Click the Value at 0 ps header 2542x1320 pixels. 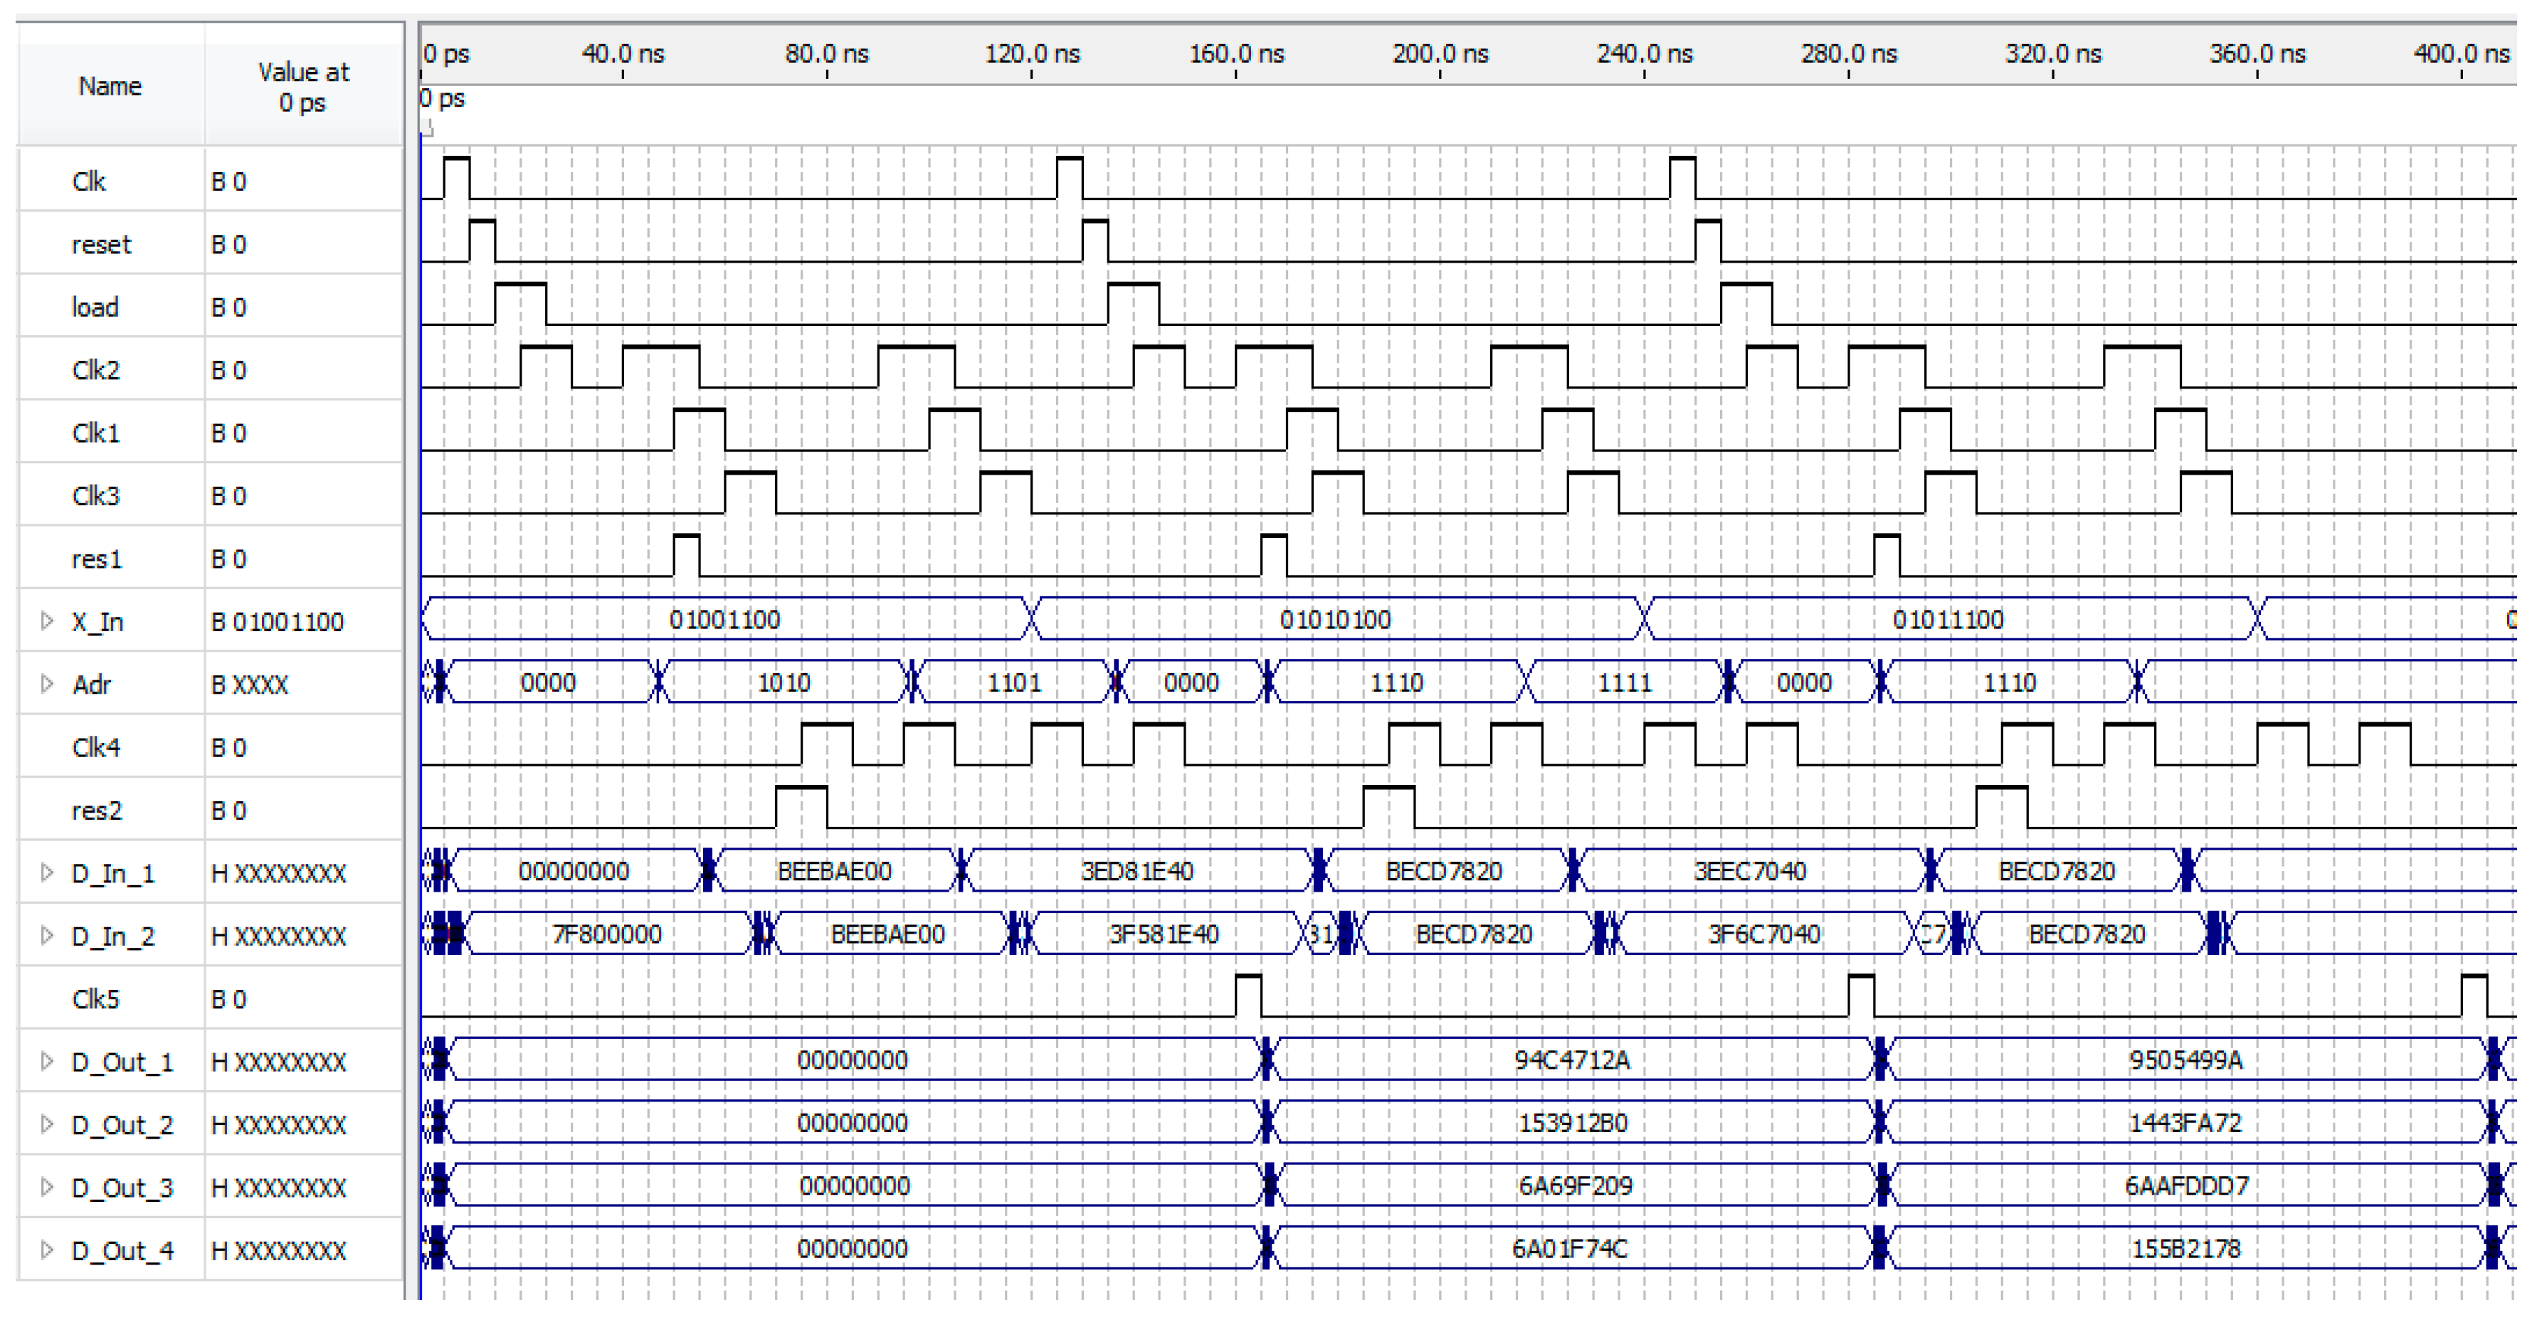pyautogui.click(x=303, y=87)
